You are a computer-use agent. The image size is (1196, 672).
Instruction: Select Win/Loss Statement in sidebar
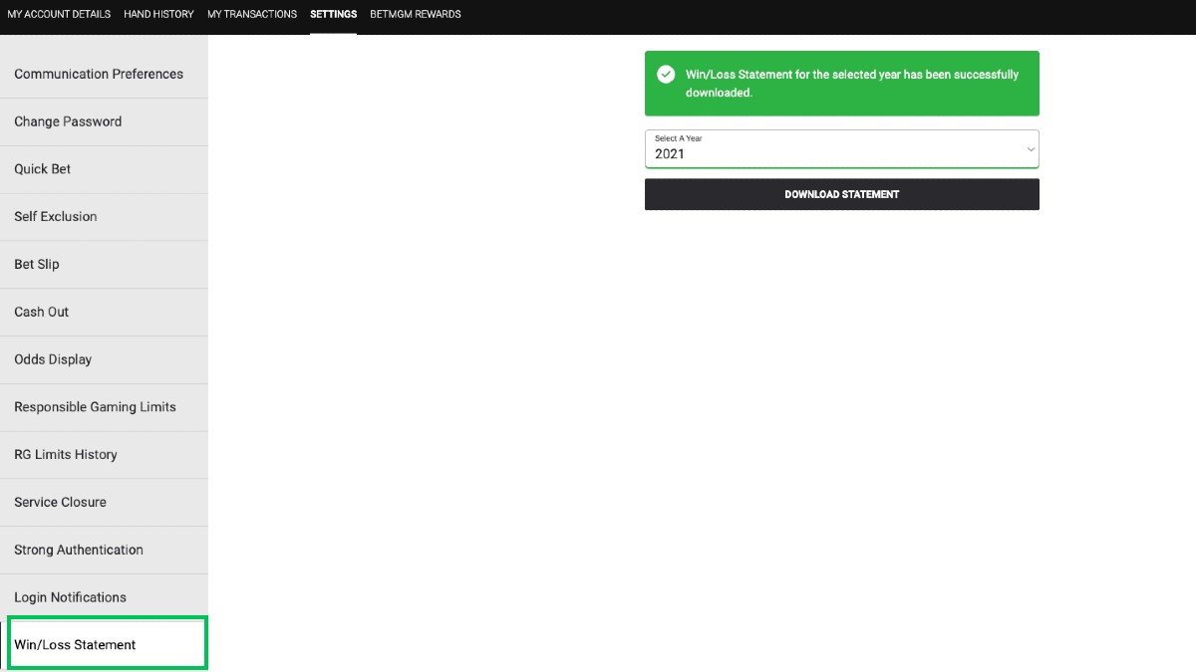point(107,644)
